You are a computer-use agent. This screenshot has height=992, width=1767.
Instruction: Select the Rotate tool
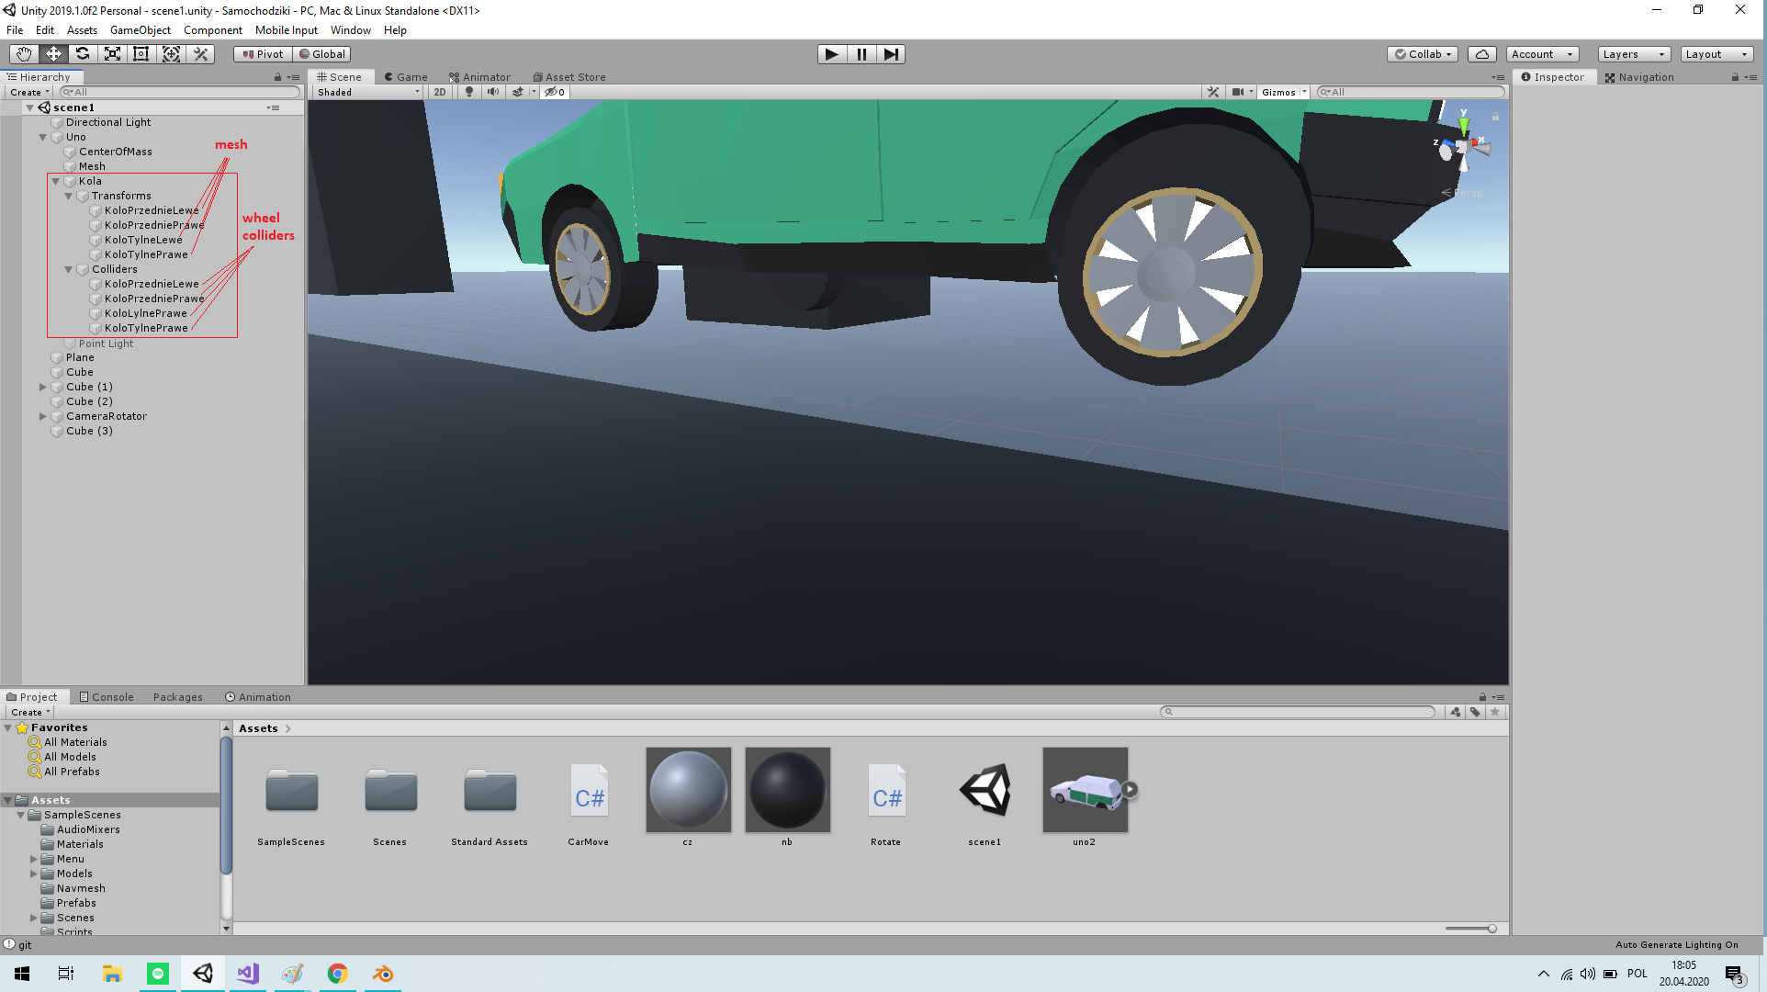83,54
